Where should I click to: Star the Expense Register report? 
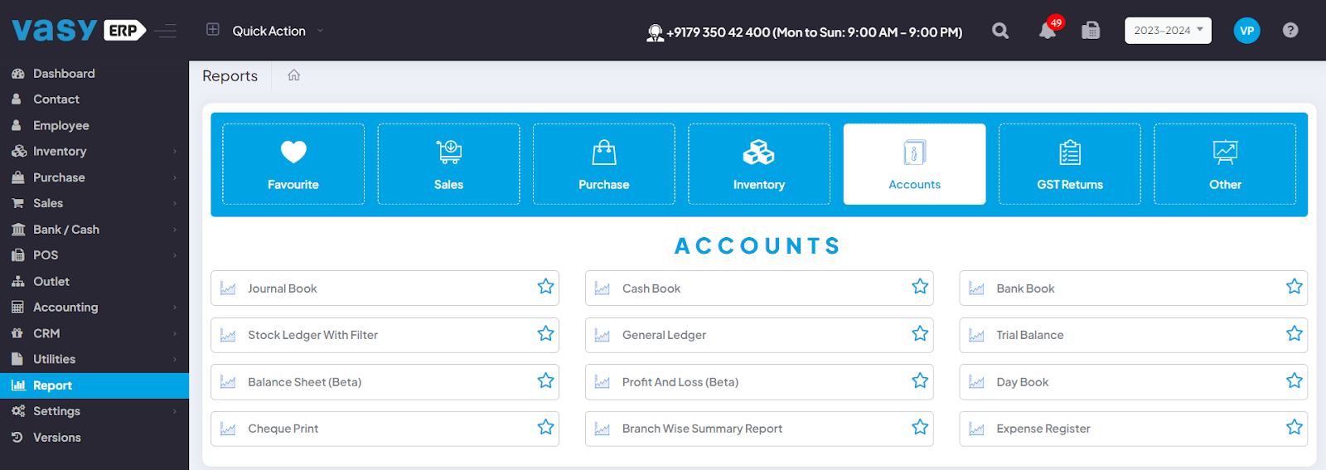coord(1295,428)
